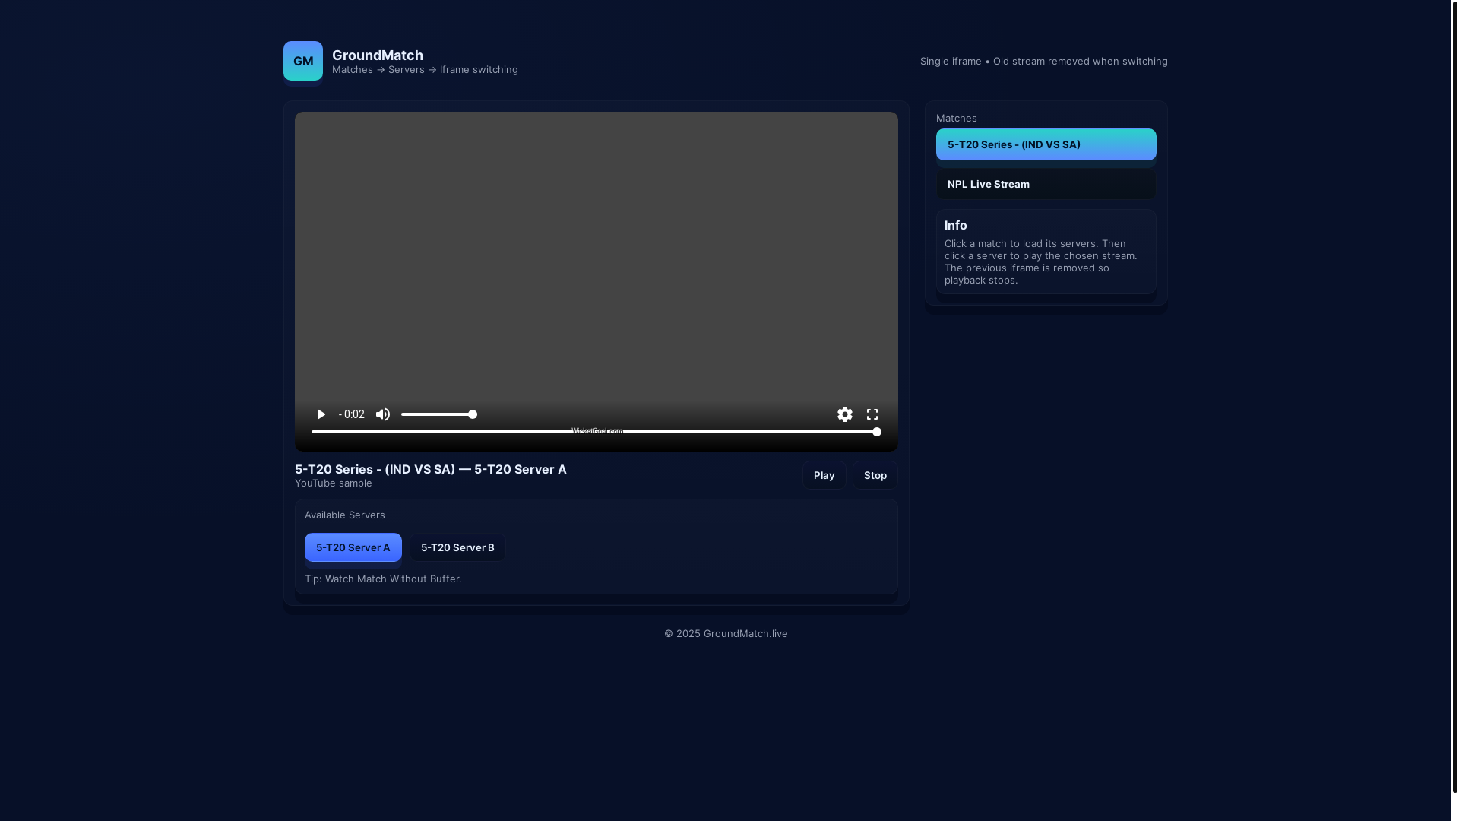1459x821 pixels.
Task: Click the 'YouTube sample' caption text
Action: pyautogui.click(x=334, y=483)
